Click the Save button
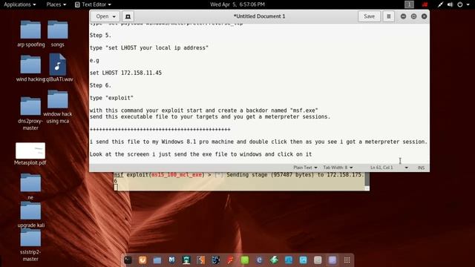Image resolution: width=475 pixels, height=267 pixels. click(369, 16)
